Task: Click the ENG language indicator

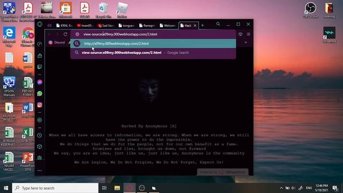Action: (309, 188)
